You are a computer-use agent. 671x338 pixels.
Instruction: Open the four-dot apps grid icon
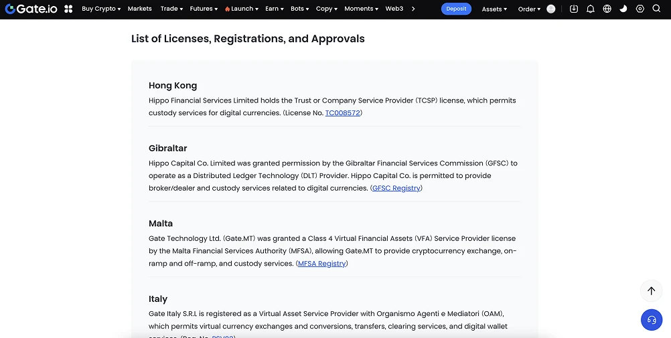click(68, 9)
